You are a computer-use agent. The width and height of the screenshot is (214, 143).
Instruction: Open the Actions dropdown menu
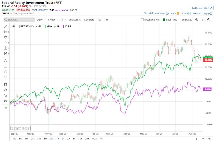[198, 13]
